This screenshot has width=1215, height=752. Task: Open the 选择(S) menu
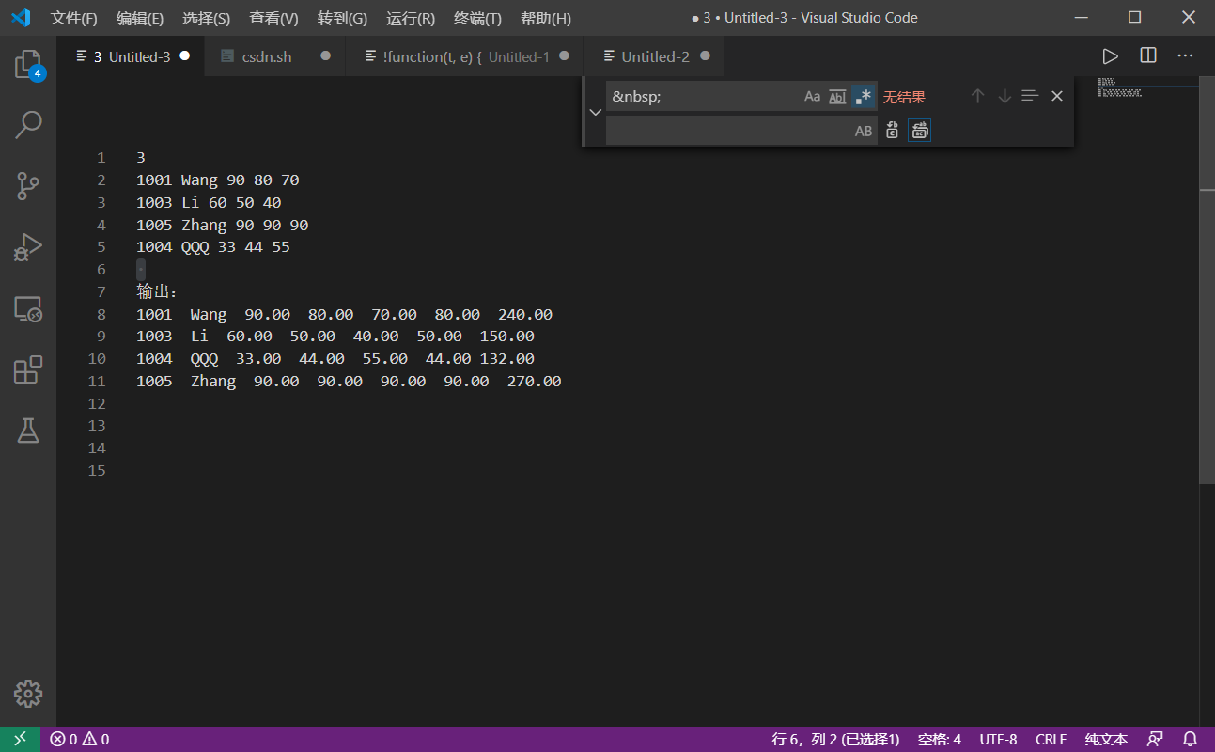[206, 18]
